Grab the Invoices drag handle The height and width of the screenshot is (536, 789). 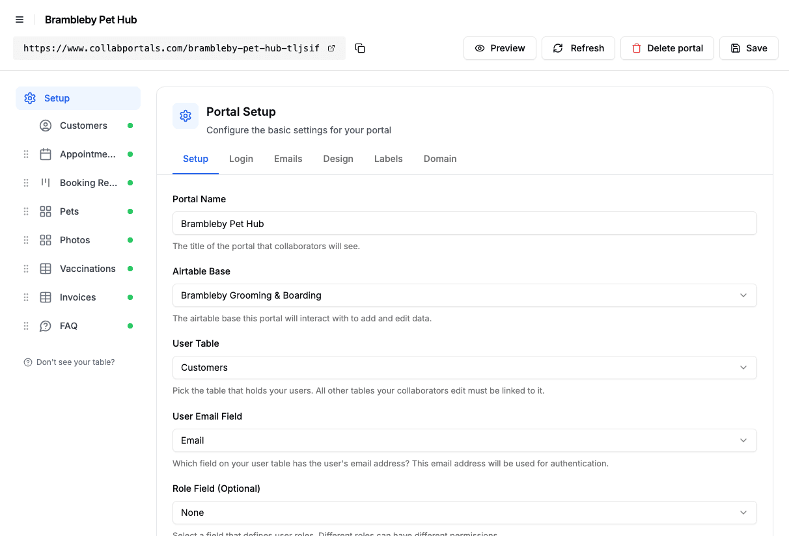pyautogui.click(x=26, y=297)
